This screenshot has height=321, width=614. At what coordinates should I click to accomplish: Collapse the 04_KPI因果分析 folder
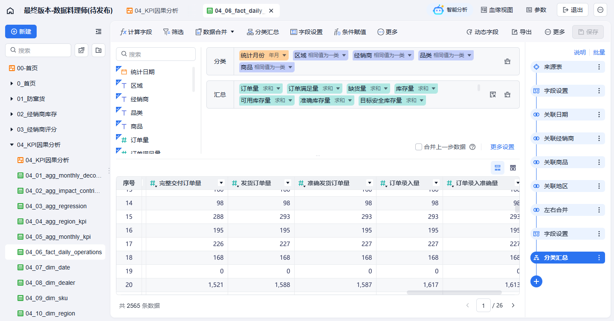click(x=12, y=145)
